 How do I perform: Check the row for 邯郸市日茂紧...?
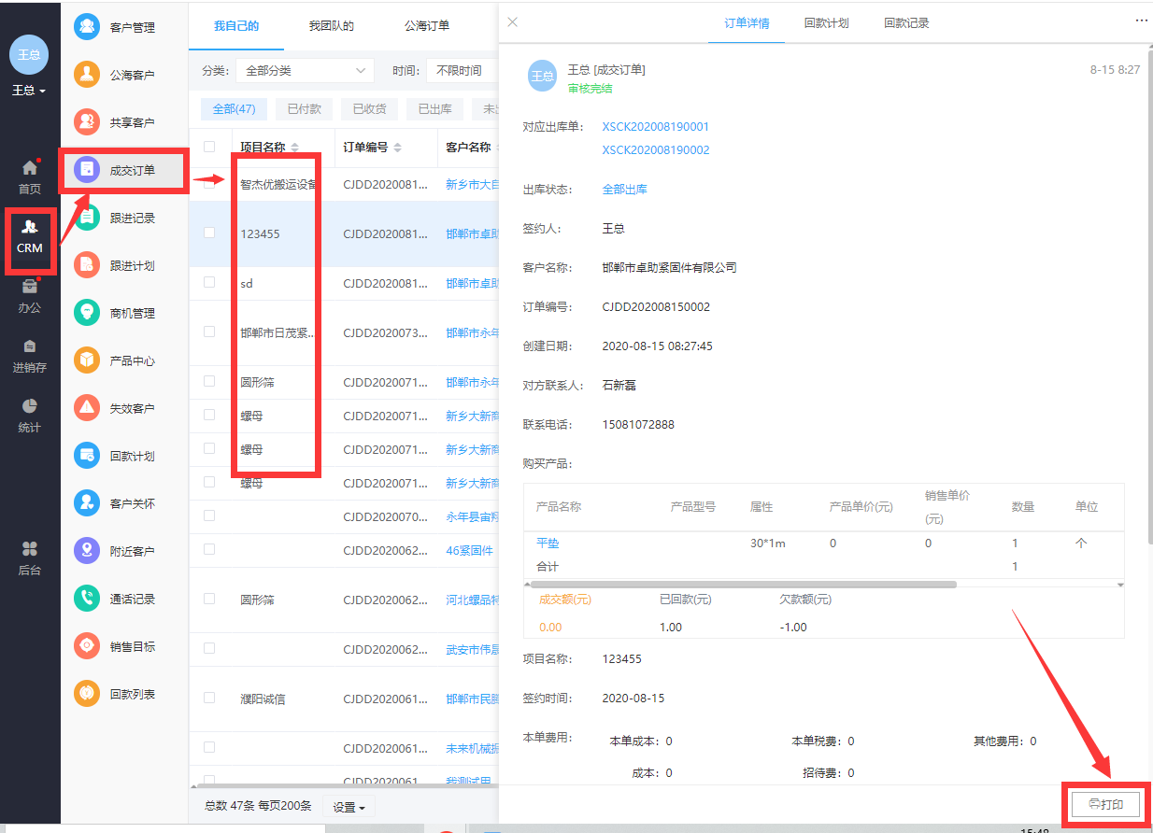(x=209, y=332)
